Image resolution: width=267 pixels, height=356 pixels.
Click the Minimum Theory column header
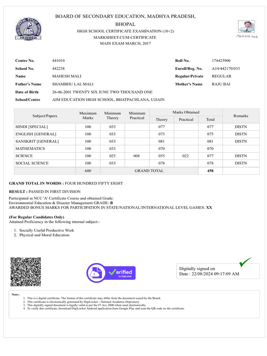[x=112, y=116]
